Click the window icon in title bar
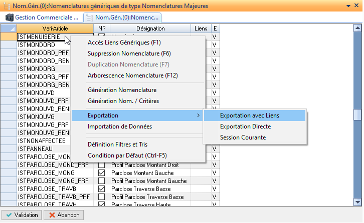The image size is (364, 223). pos(6,5)
